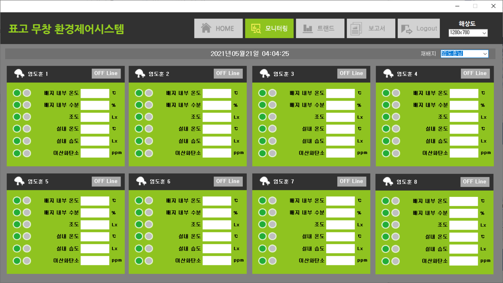Click green indicator for 배지 내부 온도 in 엄도훈 1

click(x=17, y=93)
